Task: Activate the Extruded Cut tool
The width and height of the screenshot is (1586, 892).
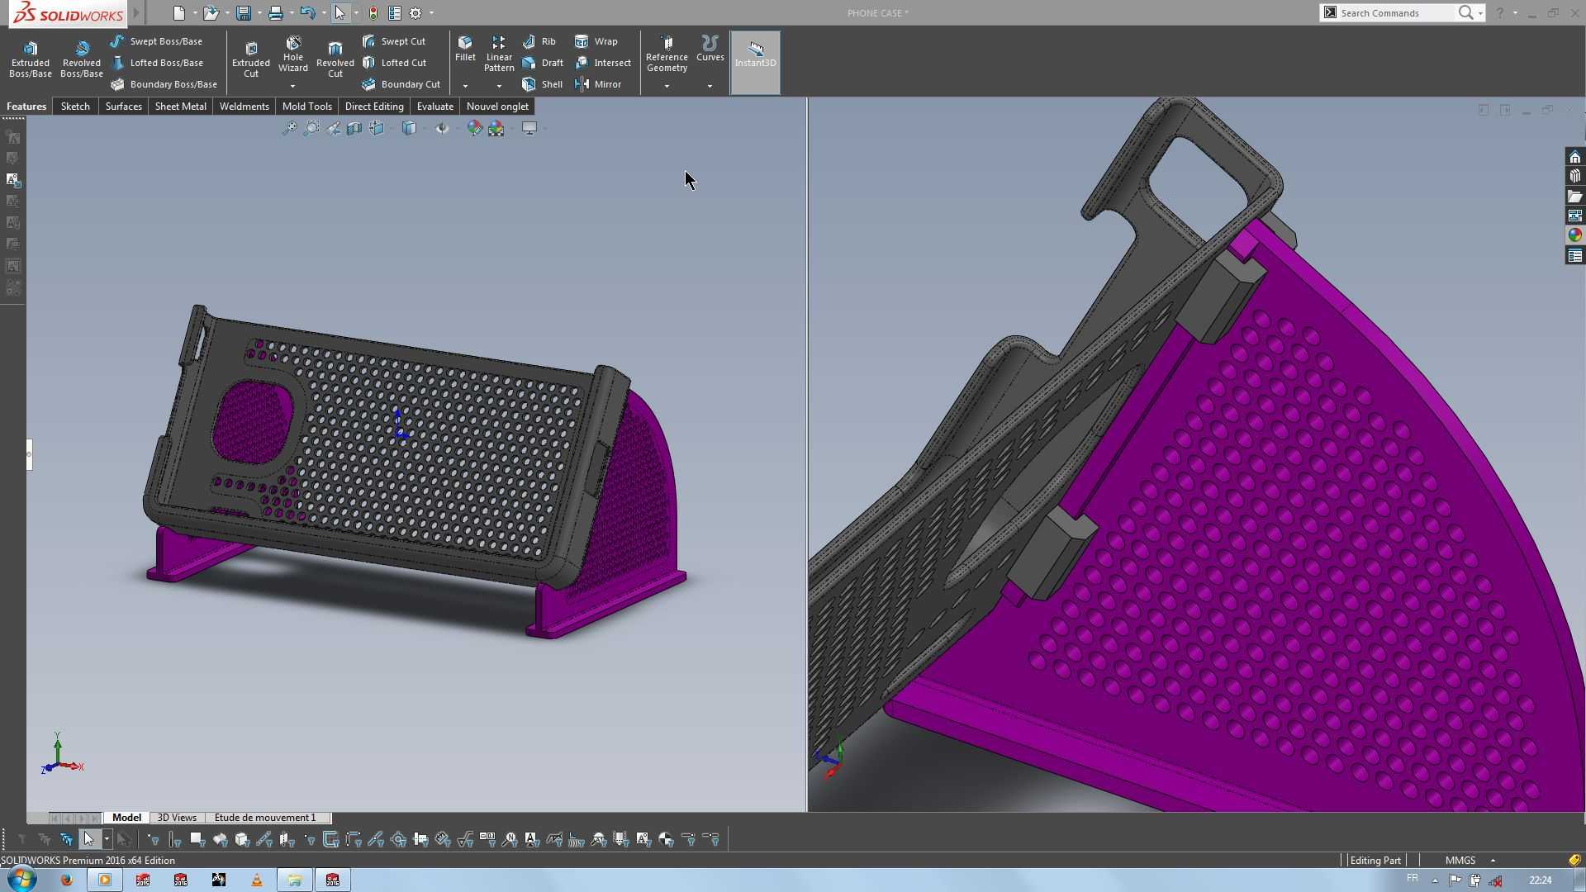Action: [x=251, y=59]
